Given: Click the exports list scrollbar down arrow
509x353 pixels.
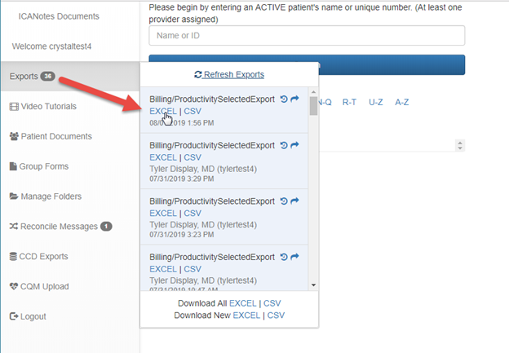Looking at the screenshot, I should pyautogui.click(x=314, y=285).
